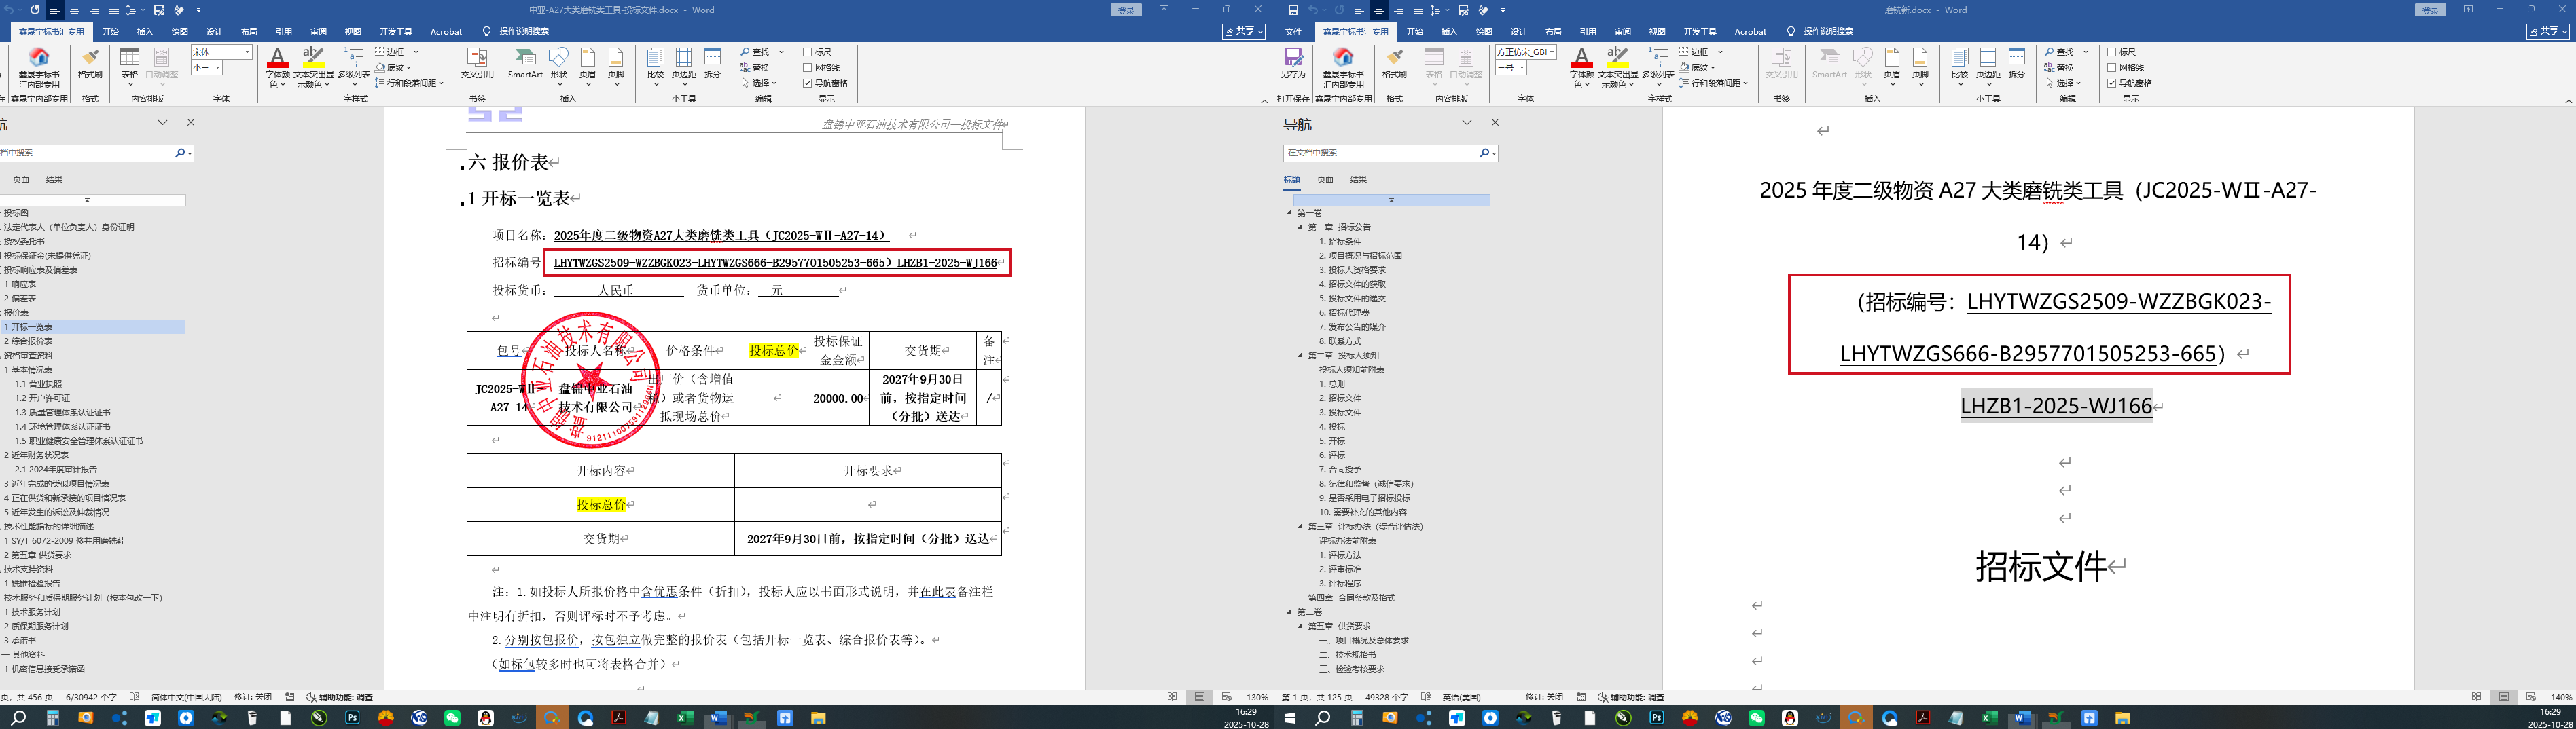Open Excel from the right taskbar

coord(1989,718)
